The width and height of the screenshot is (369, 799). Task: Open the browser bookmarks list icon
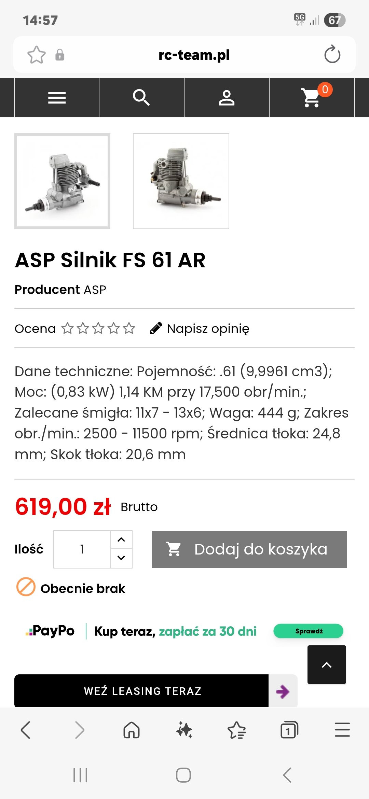(x=236, y=730)
